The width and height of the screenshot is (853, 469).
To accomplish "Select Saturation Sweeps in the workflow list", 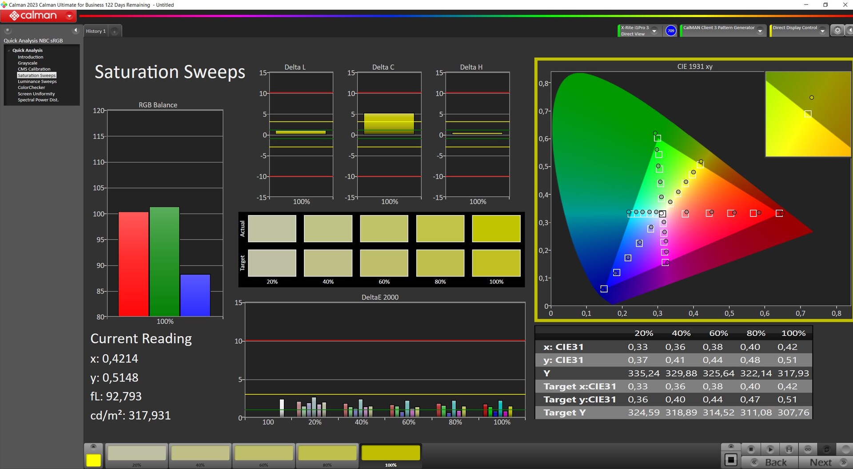I will [37, 75].
